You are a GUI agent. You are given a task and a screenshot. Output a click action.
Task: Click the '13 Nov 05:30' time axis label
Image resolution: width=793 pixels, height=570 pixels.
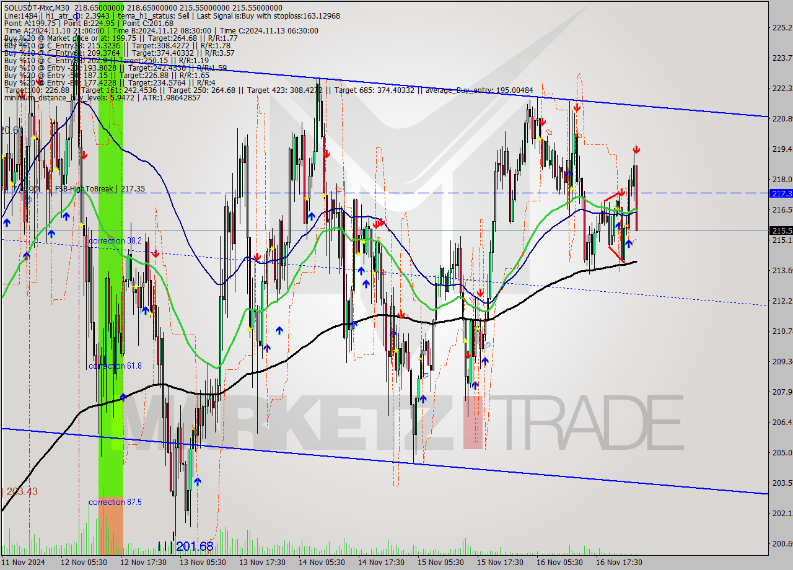203,563
